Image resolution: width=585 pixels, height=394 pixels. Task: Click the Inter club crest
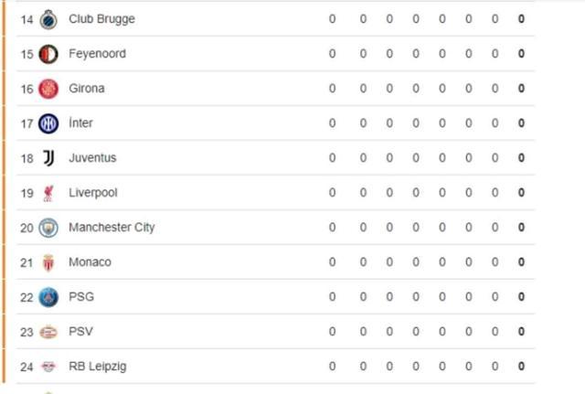point(48,123)
